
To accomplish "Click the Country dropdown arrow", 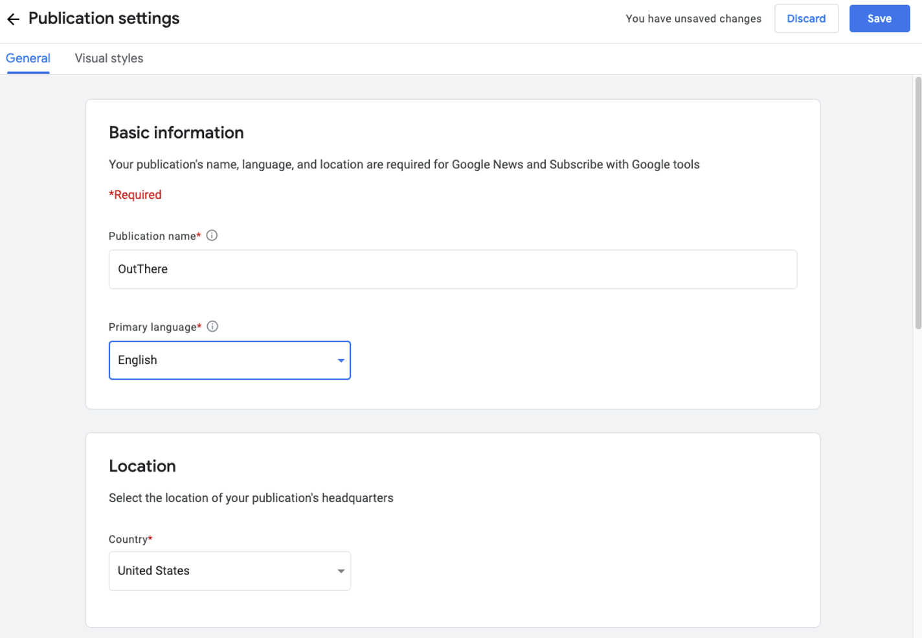I will tap(341, 571).
